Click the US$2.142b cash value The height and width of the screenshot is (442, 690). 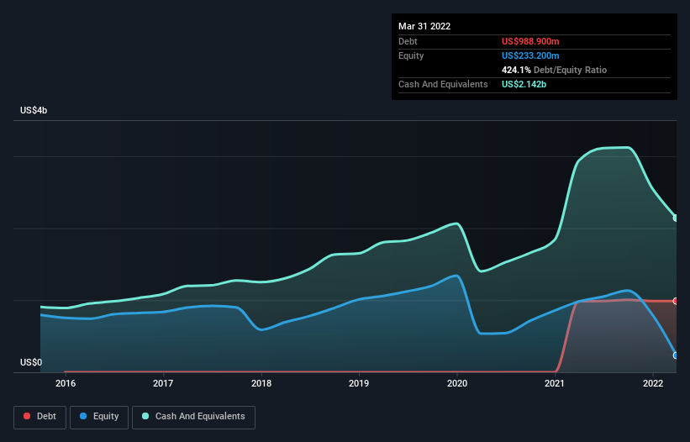click(x=524, y=84)
